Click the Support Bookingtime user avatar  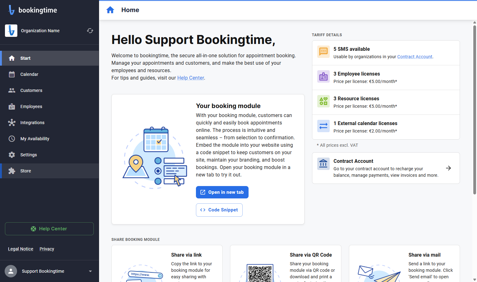(11, 271)
